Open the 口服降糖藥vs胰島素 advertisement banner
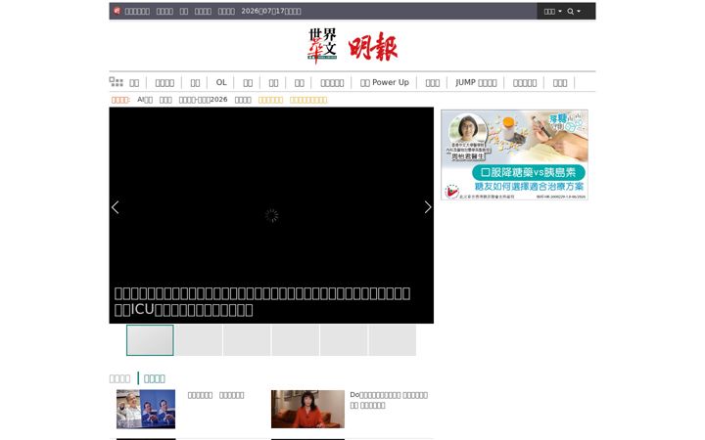The width and height of the screenshot is (705, 440). [514, 154]
